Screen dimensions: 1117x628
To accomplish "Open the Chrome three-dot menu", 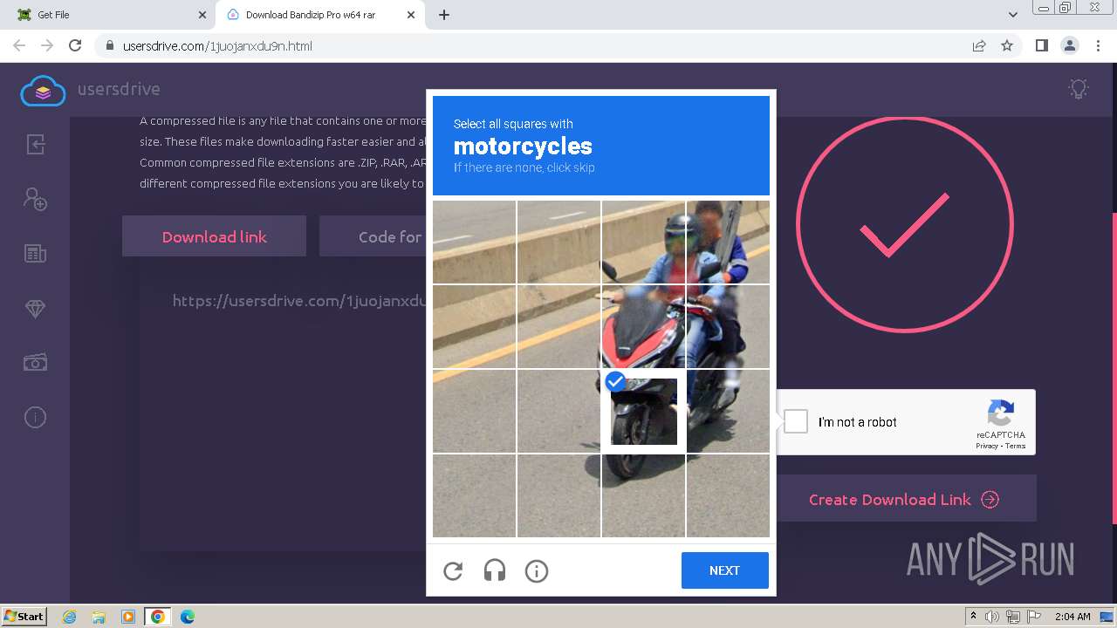I will [1098, 46].
